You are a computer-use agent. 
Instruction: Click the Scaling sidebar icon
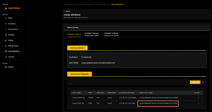pos(6,40)
